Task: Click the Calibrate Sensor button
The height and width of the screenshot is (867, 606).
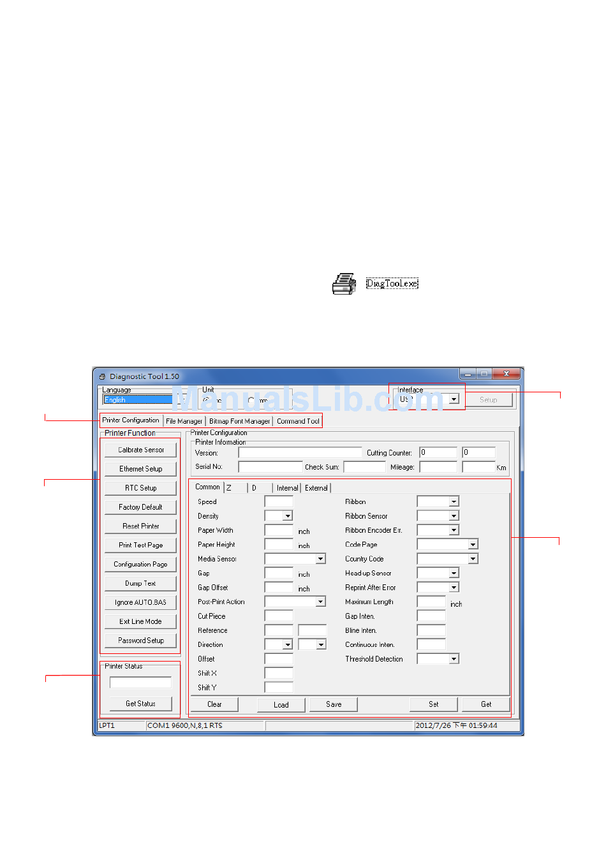Action: [141, 450]
